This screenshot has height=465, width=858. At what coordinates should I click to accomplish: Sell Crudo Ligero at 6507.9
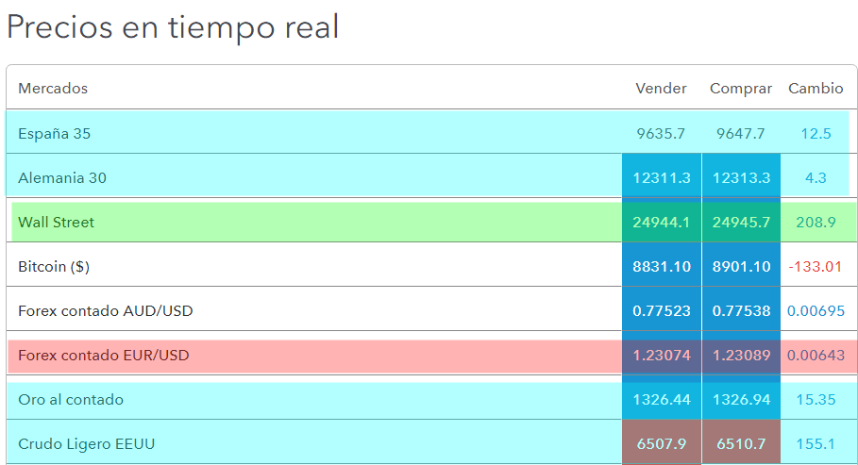point(661,443)
